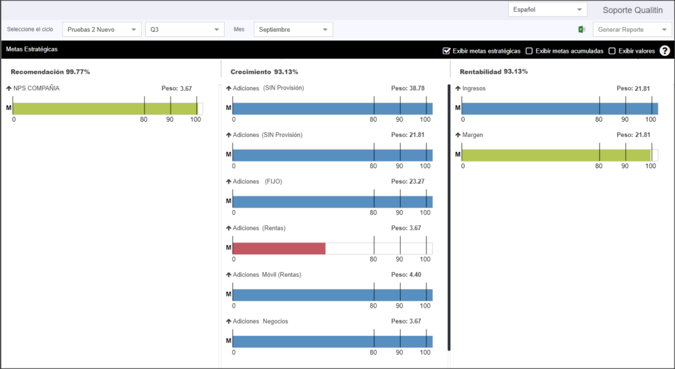675x369 pixels.
Task: Enable Exibir metas acumuladas checkbox
Action: [529, 51]
